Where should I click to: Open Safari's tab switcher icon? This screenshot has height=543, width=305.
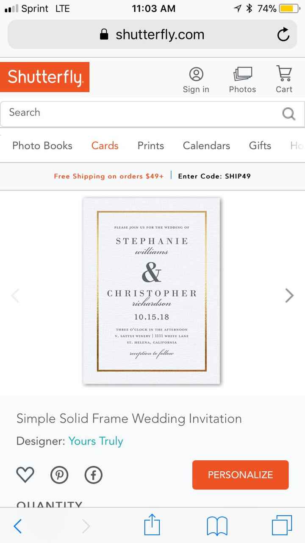tap(282, 526)
